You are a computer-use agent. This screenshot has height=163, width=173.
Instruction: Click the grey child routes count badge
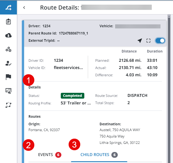click(115, 155)
